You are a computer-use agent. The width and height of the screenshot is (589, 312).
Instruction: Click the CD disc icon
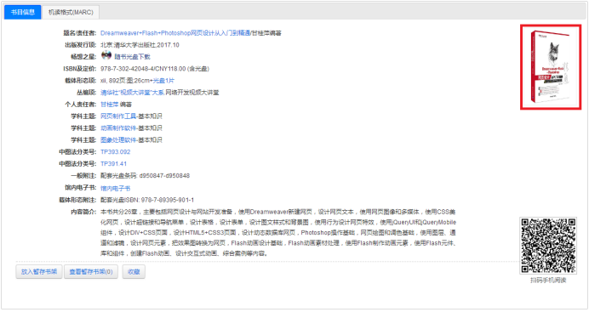(x=106, y=55)
